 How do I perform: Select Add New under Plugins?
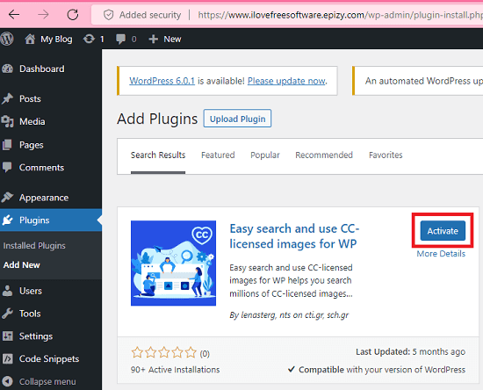coord(22,265)
